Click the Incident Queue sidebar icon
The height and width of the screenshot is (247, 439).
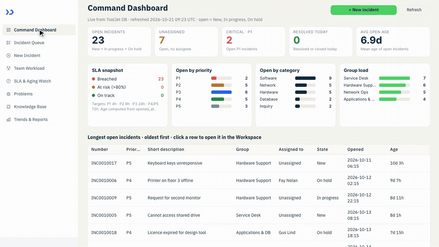click(x=8, y=42)
